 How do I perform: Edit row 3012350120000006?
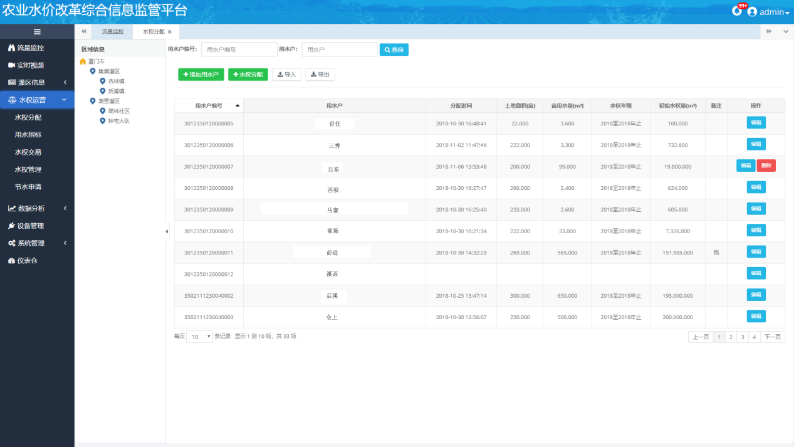(x=756, y=144)
